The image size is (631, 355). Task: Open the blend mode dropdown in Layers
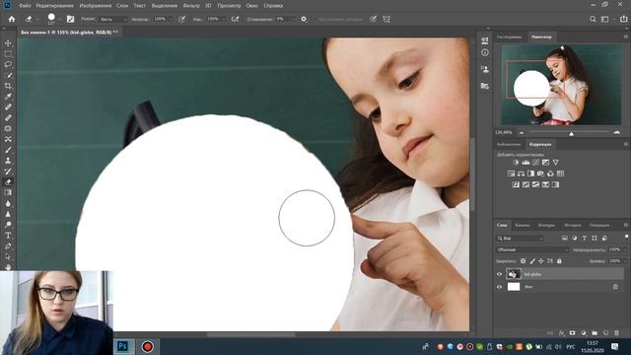tap(532, 249)
